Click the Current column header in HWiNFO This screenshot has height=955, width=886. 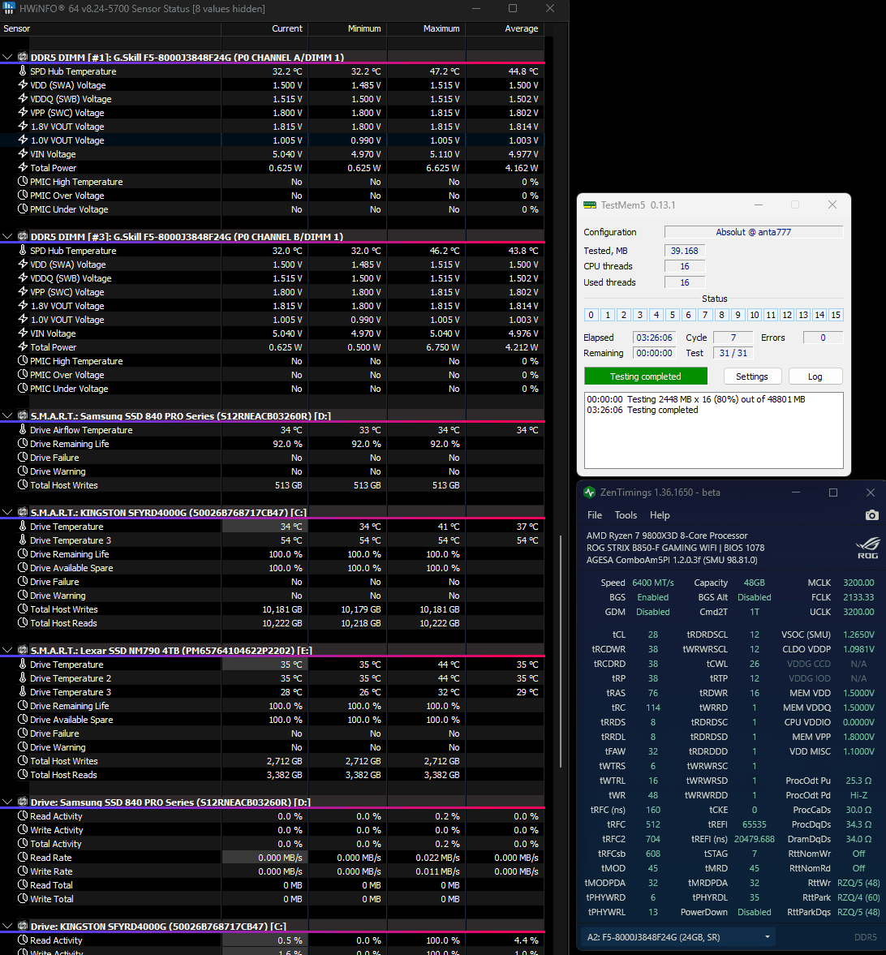click(265, 28)
